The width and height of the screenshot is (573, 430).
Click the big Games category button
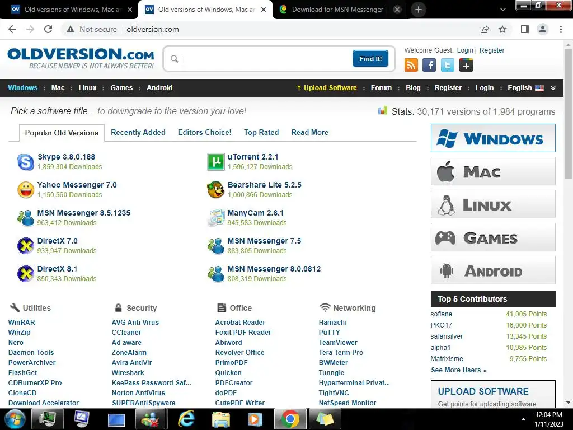pyautogui.click(x=493, y=237)
